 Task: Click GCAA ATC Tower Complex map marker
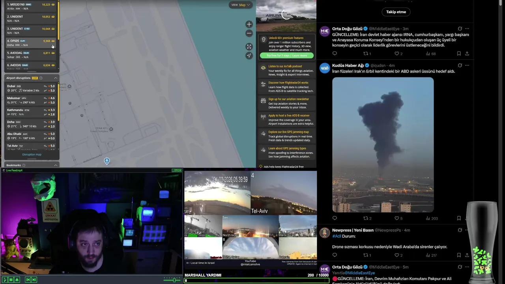pyautogui.click(x=111, y=129)
